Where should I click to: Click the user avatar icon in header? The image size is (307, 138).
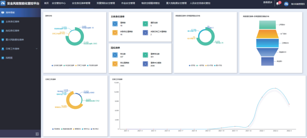tap(286, 4)
